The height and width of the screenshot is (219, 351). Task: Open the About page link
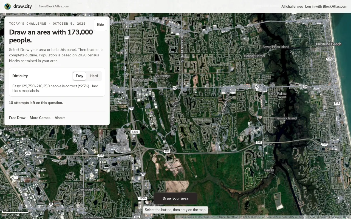[60, 118]
